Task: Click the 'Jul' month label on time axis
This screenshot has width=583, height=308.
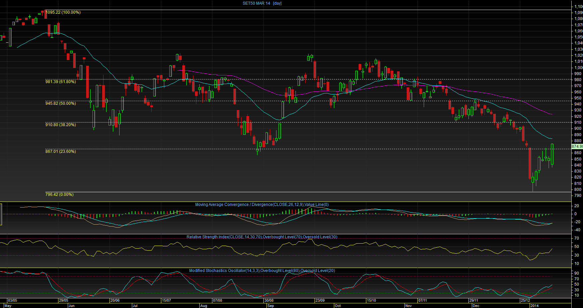Action: point(135,306)
